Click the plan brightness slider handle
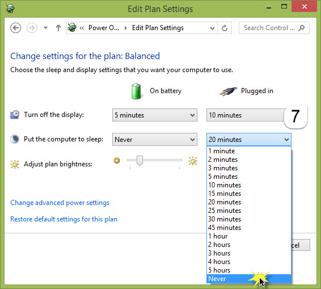321x289 pixels. (140, 161)
